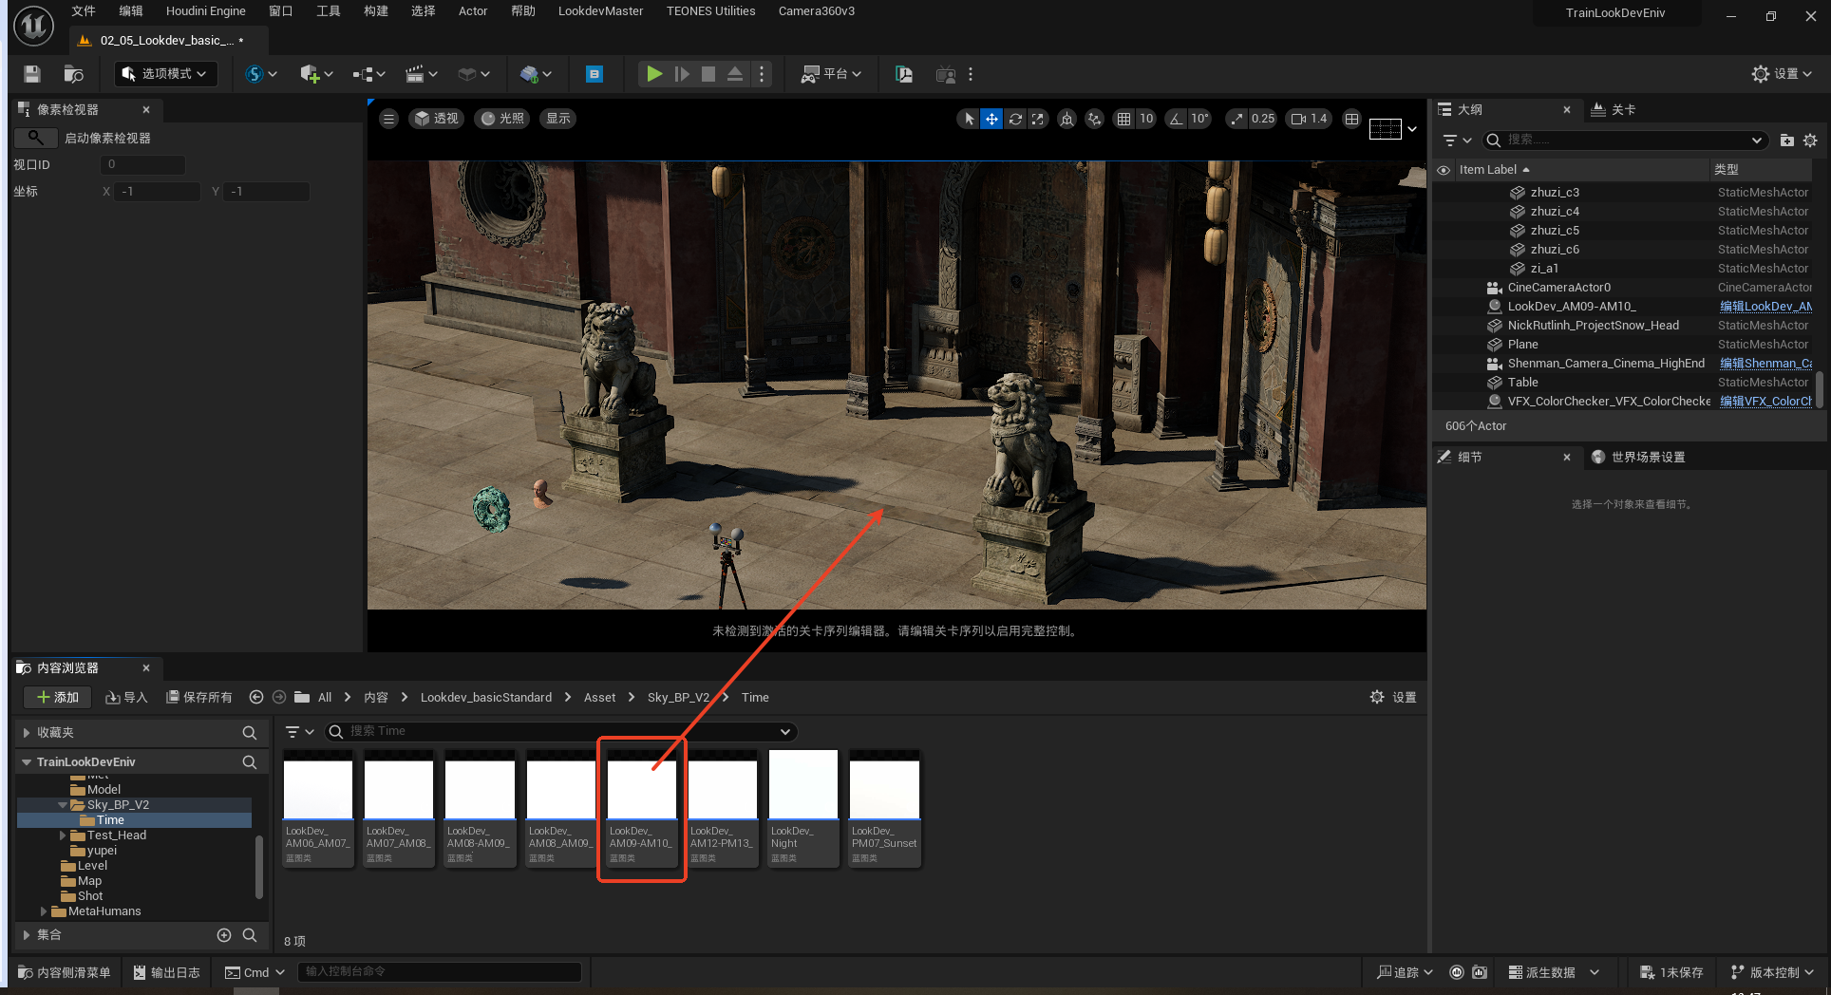The width and height of the screenshot is (1831, 995).
Task: Create new folder in Outliner
Action: point(1786,141)
